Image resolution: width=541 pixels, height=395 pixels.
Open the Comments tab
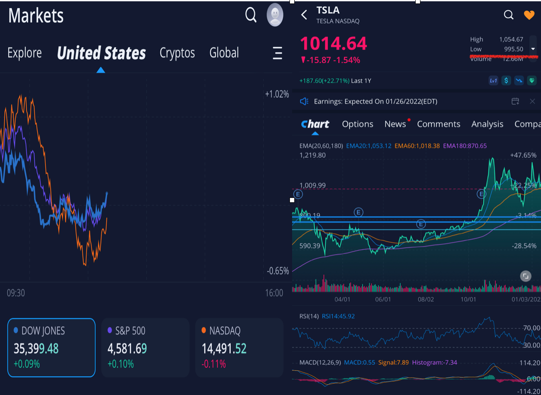coord(439,124)
